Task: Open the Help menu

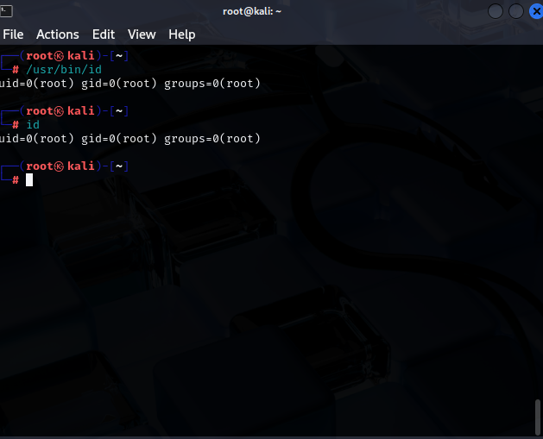Action: point(182,34)
